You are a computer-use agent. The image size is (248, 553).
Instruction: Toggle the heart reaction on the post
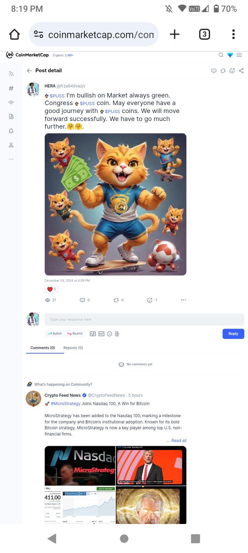tap(52, 289)
